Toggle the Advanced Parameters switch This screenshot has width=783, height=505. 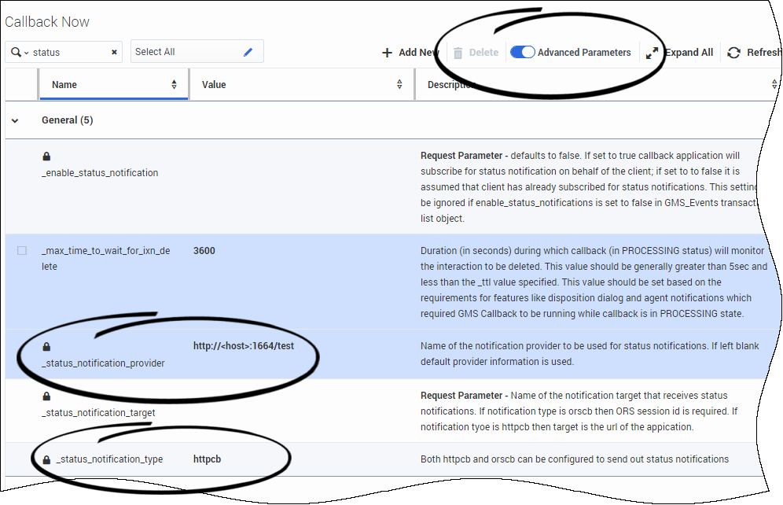(523, 53)
